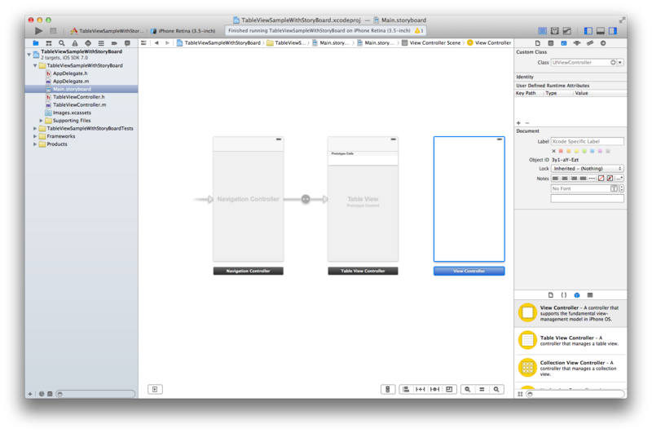Open the Class combo box dropdown arrow

tap(620, 63)
